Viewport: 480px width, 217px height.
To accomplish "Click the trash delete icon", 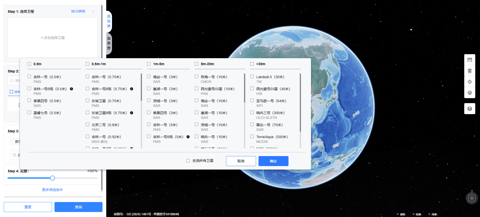I will [469, 71].
